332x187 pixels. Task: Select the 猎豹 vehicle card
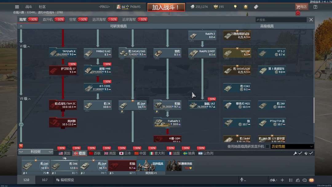(167, 53)
